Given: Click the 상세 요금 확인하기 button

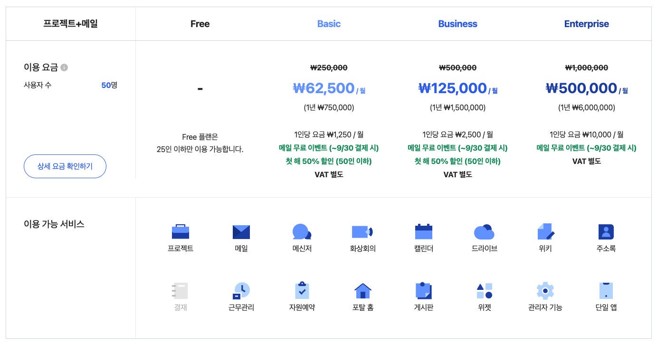Looking at the screenshot, I should pos(65,166).
